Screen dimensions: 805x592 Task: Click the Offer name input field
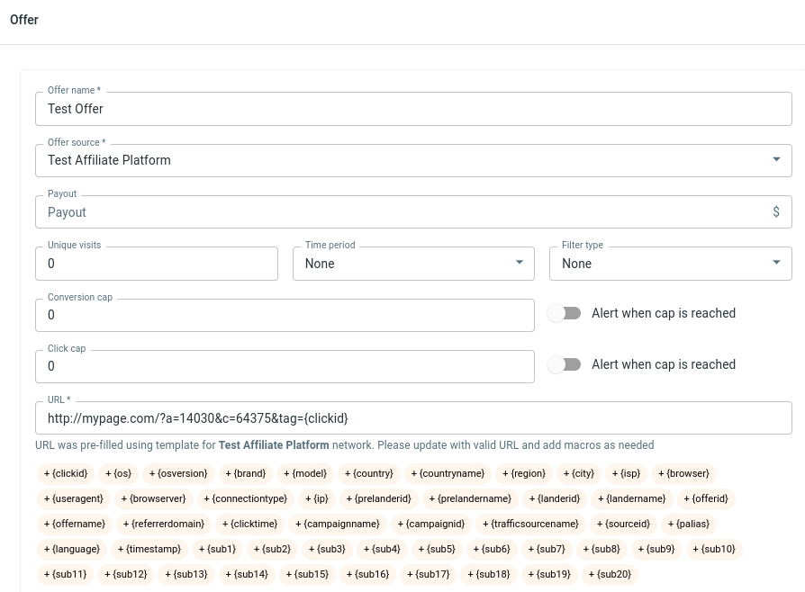(x=413, y=109)
